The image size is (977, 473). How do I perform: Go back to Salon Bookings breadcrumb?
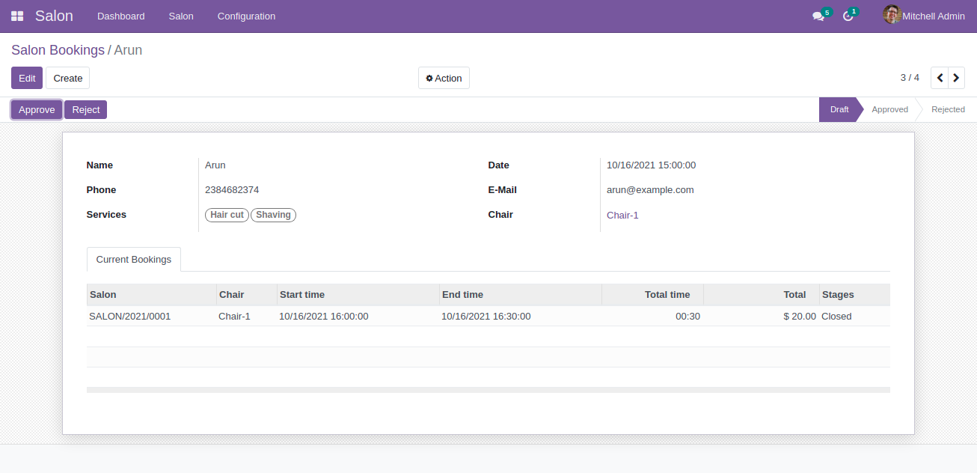tap(58, 50)
